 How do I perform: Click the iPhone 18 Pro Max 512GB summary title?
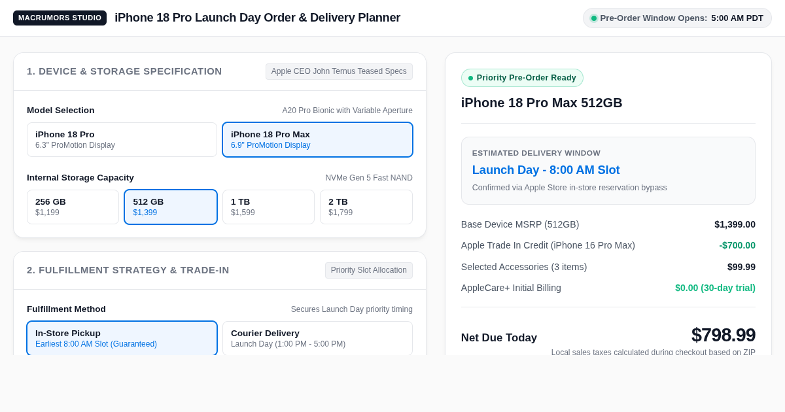[x=542, y=103]
